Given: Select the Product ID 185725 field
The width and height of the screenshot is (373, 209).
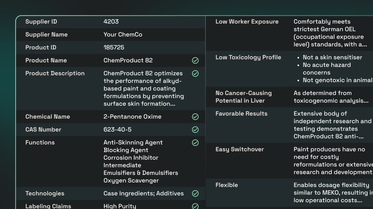Looking at the screenshot, I should click(114, 48).
